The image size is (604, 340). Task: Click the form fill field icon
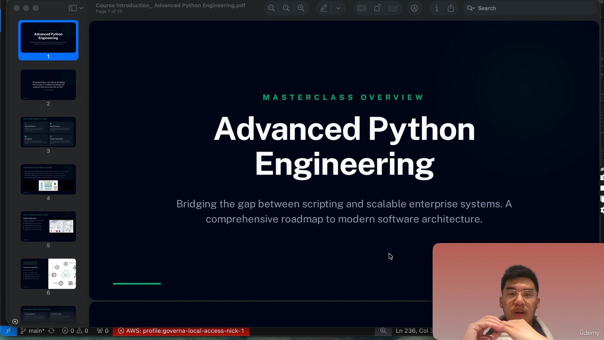pyautogui.click(x=393, y=8)
